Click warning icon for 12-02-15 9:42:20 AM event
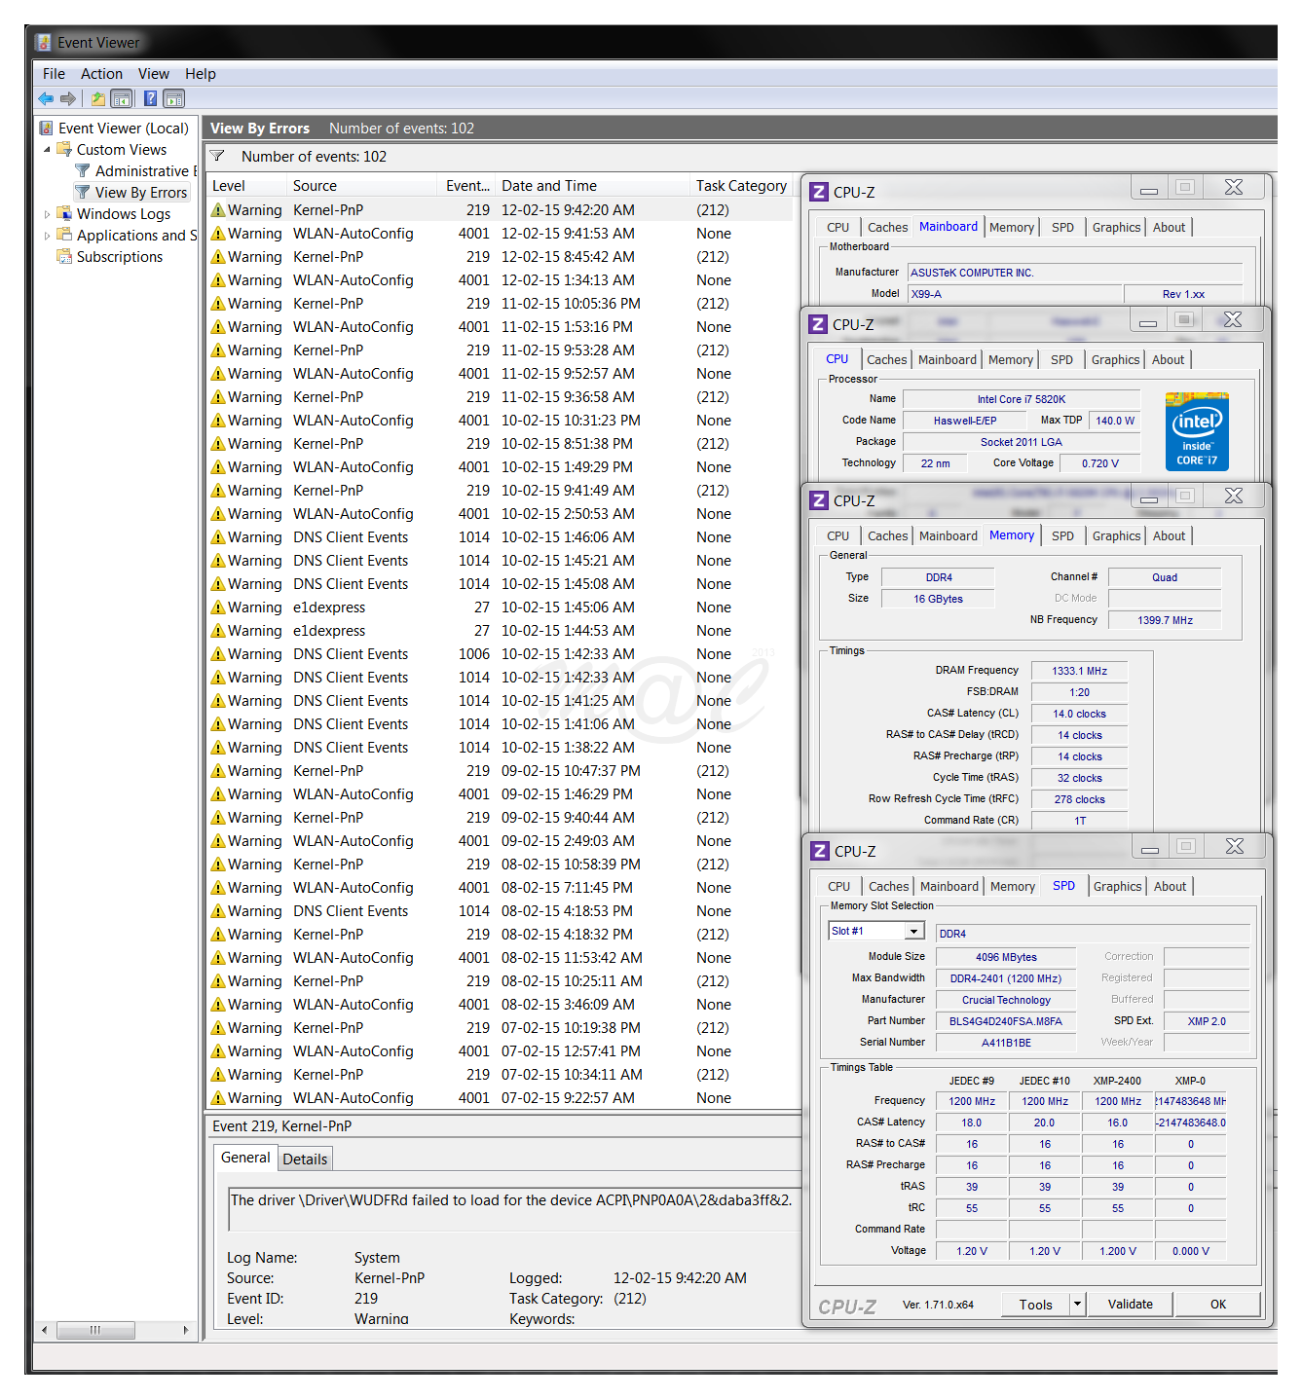1302x1399 pixels. [218, 210]
